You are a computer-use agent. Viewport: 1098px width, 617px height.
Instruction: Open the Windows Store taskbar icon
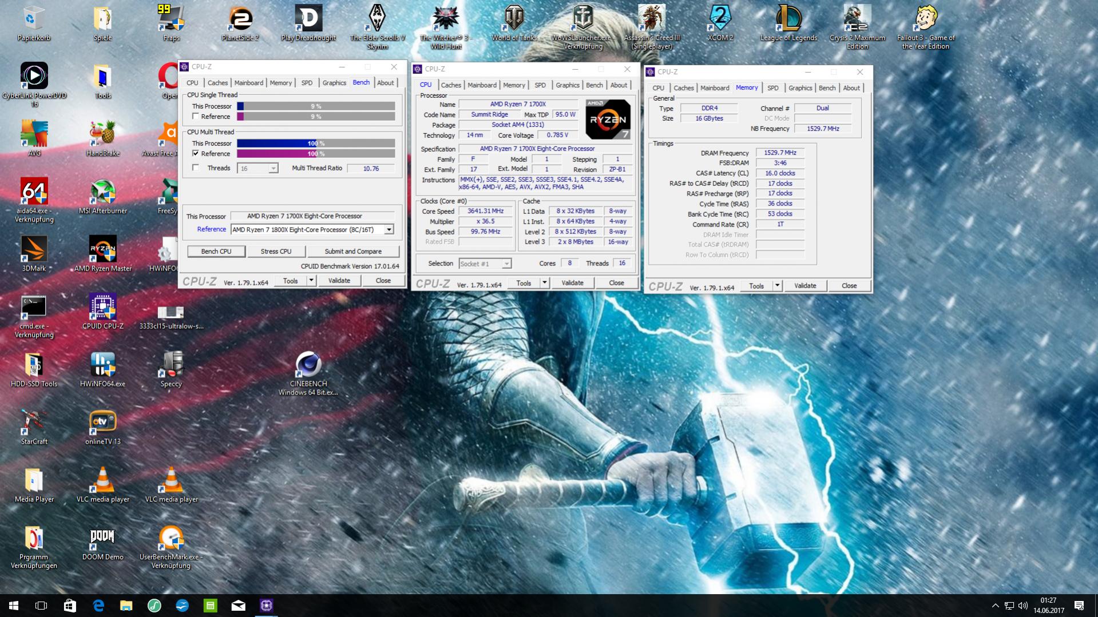coord(70,606)
